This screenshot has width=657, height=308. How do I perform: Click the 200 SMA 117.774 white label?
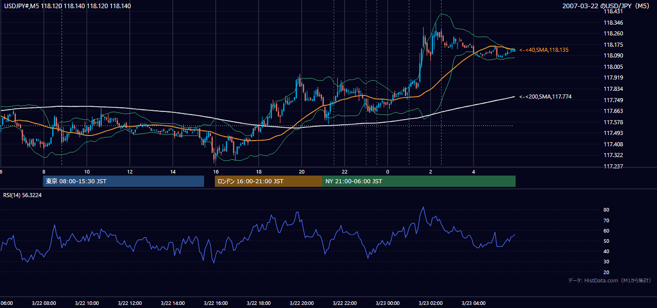coord(545,97)
